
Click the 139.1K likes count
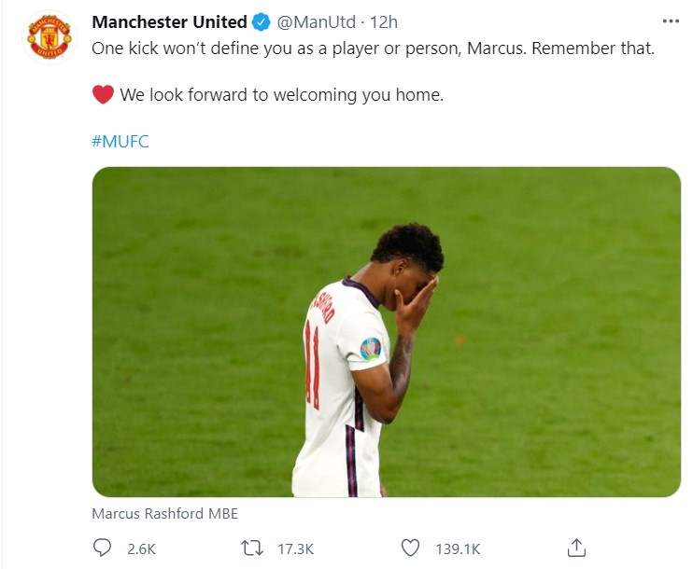(458, 548)
